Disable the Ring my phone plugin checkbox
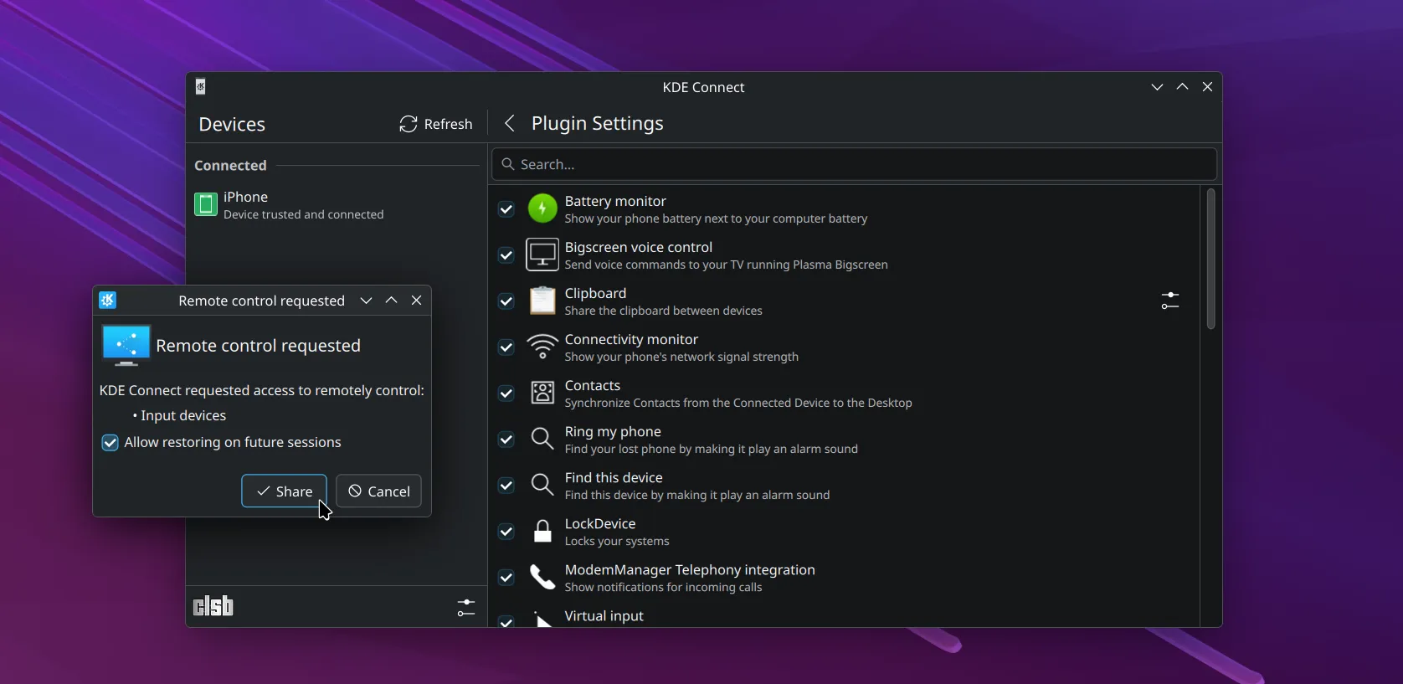Image resolution: width=1403 pixels, height=684 pixels. [506, 440]
